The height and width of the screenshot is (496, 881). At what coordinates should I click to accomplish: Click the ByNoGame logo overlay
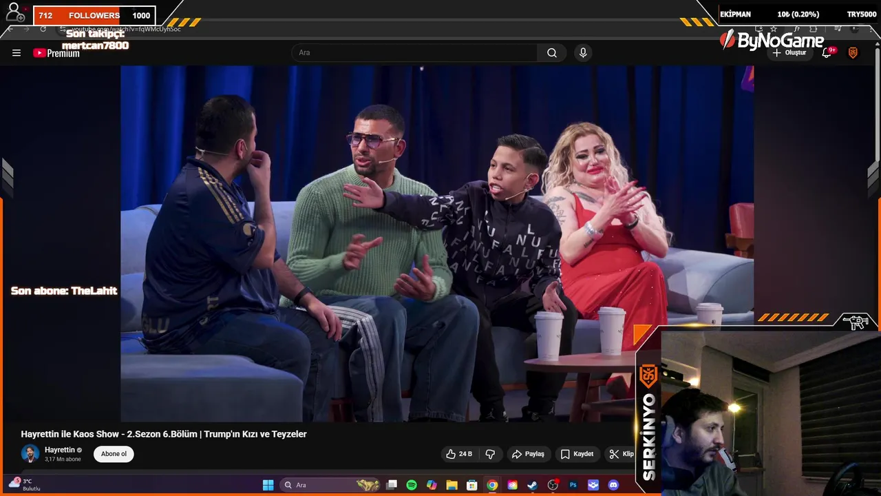coord(772,41)
